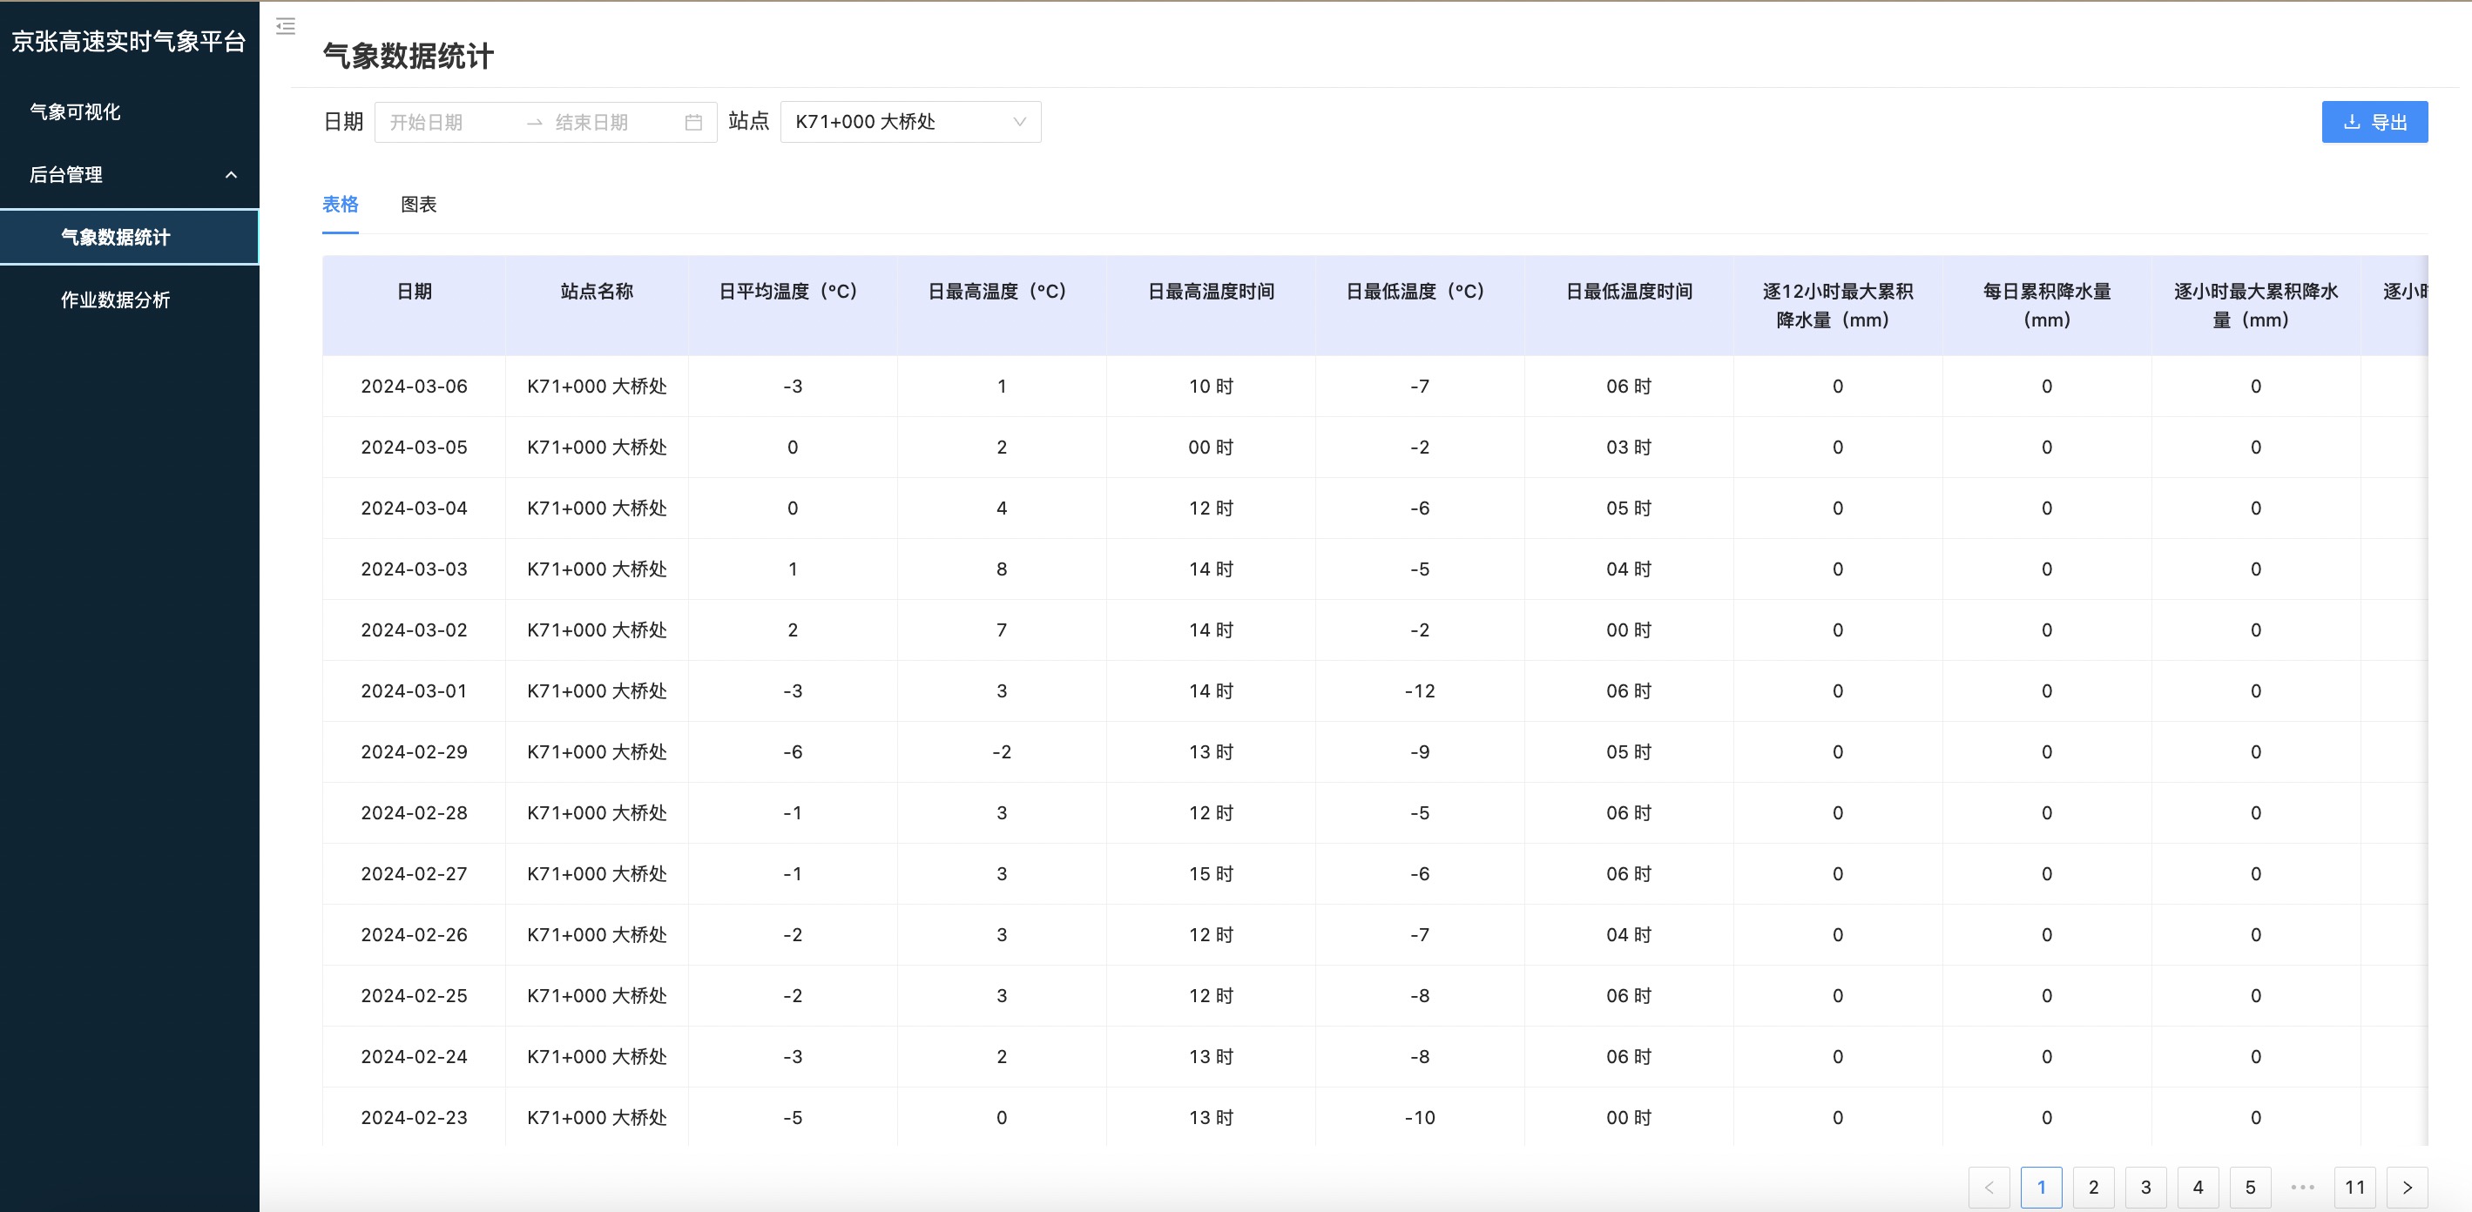Click the date cell 2024-02-25

414,995
